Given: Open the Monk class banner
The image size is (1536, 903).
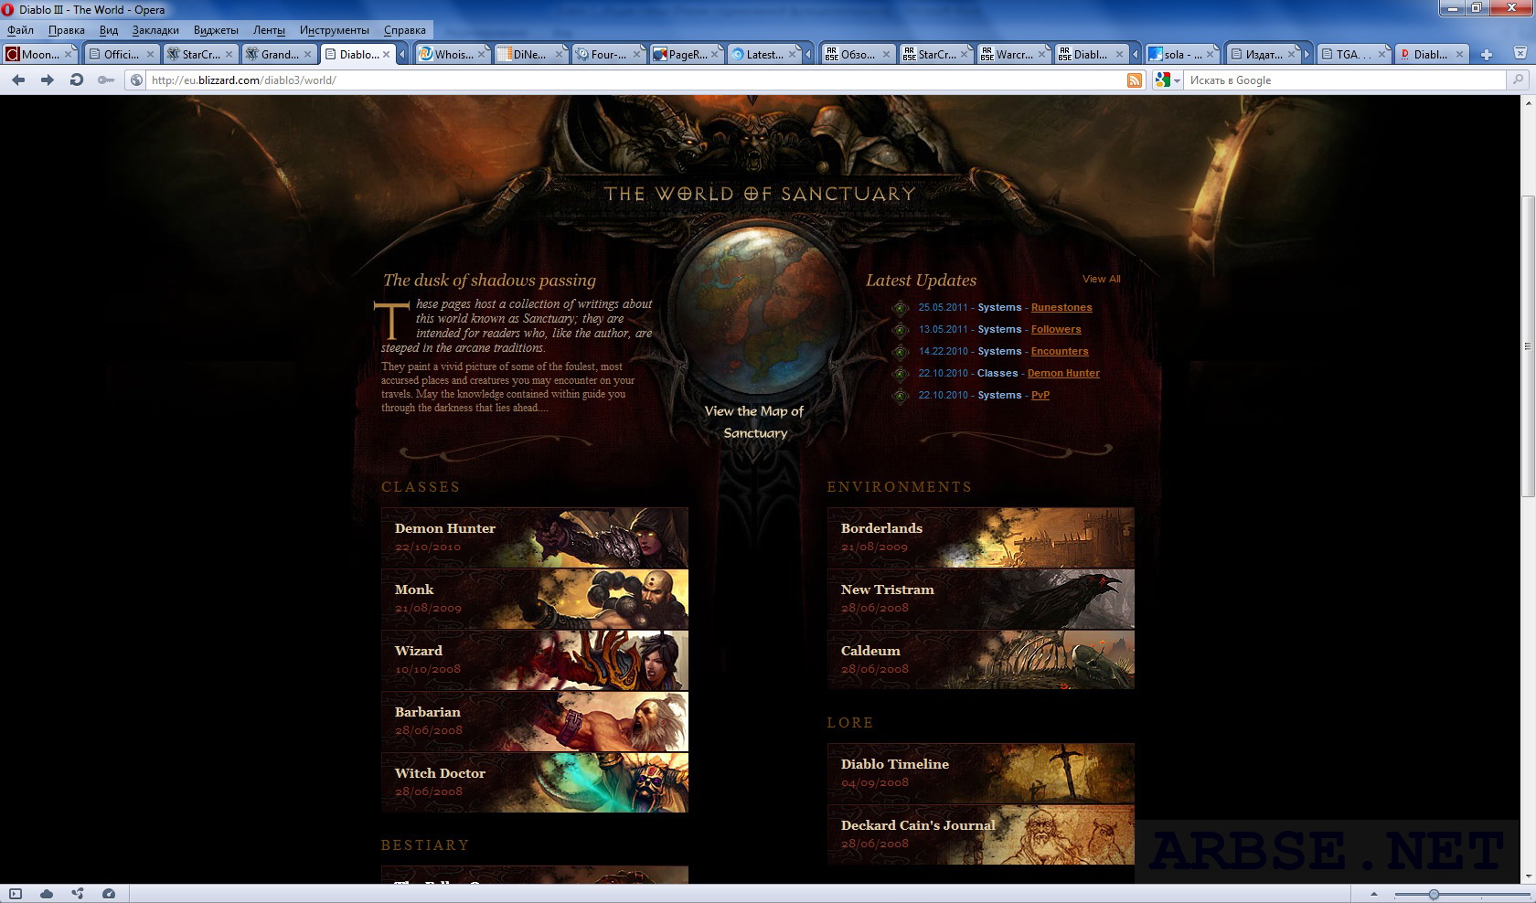Looking at the screenshot, I should pos(535,599).
